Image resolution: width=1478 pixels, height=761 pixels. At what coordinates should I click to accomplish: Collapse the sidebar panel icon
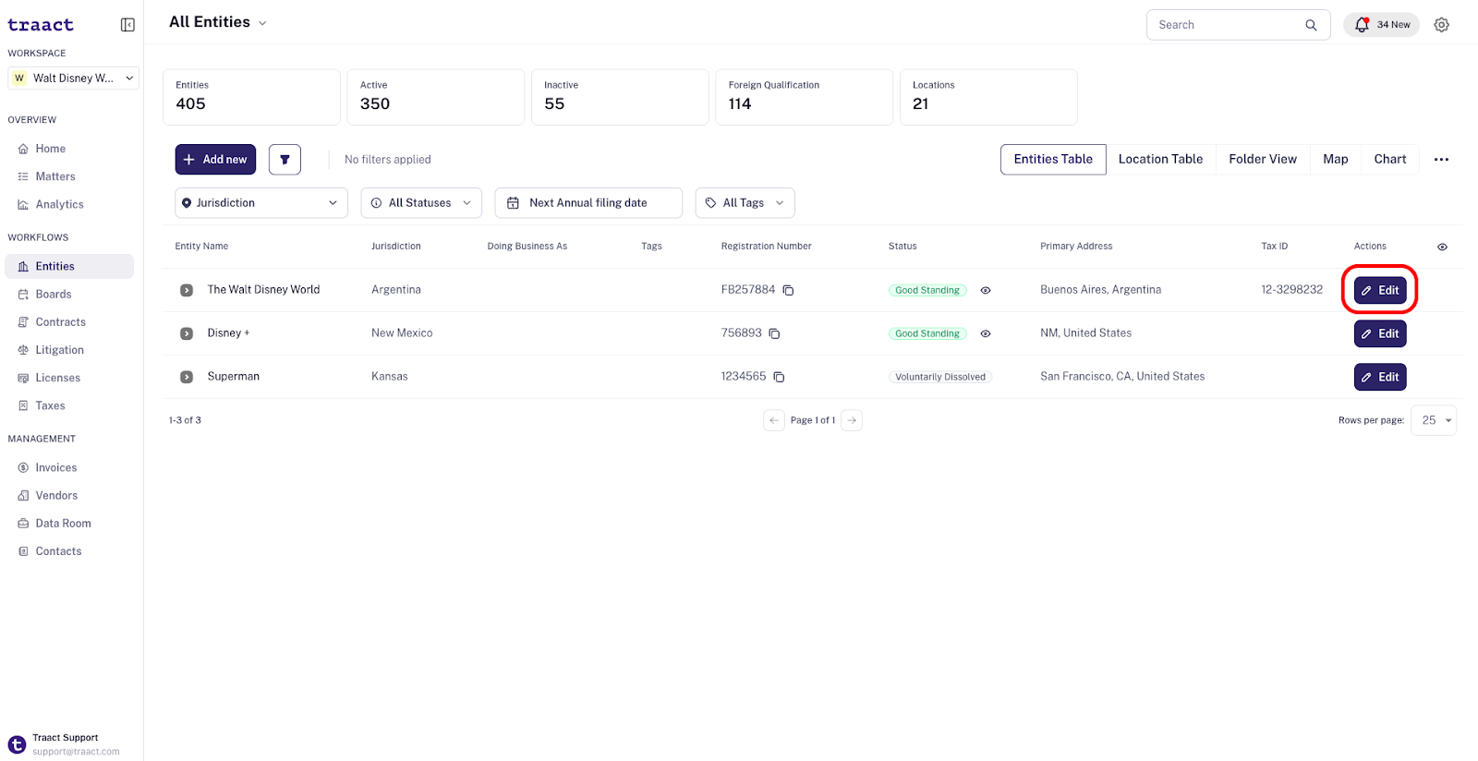(127, 25)
